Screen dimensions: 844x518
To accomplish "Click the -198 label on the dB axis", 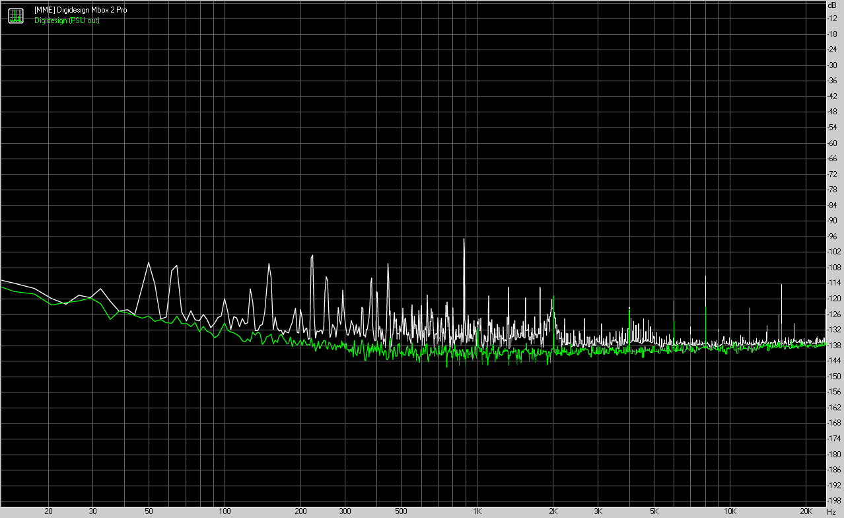I will pos(833,500).
